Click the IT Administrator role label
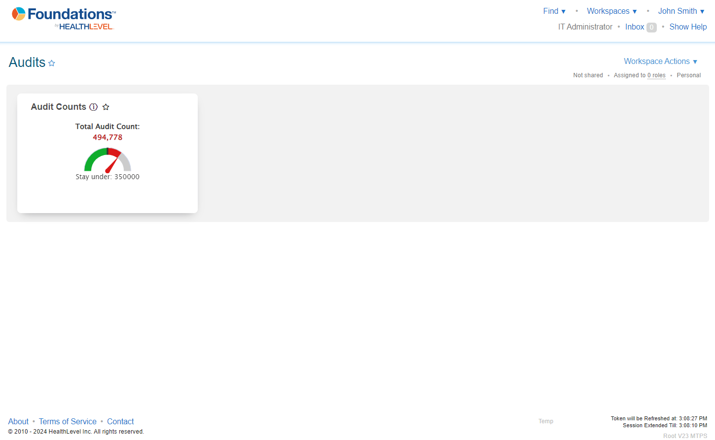Image resolution: width=715 pixels, height=440 pixels. click(x=585, y=27)
